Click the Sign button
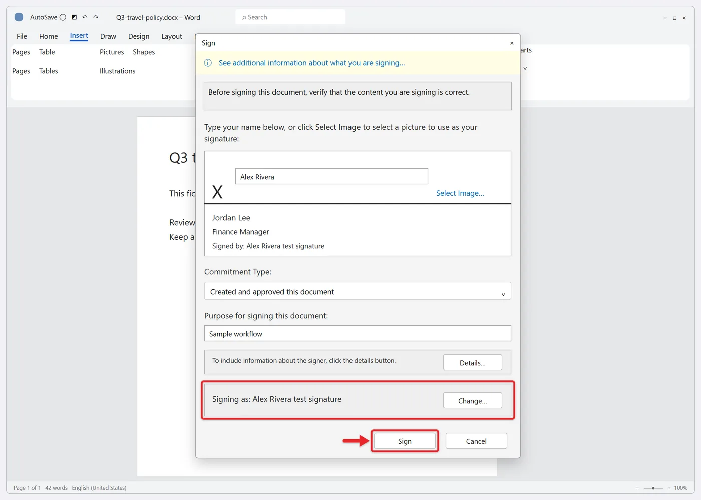 [x=405, y=441]
